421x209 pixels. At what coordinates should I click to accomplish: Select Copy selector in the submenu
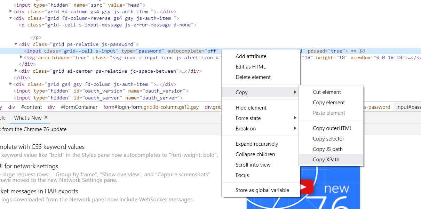(x=328, y=139)
